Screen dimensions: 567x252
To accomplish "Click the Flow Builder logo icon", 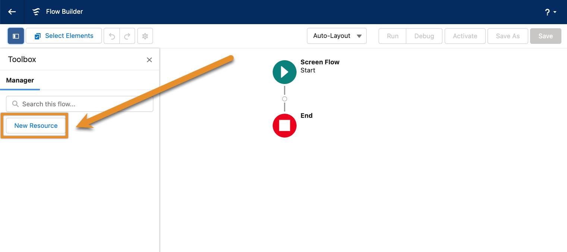I will (x=36, y=12).
